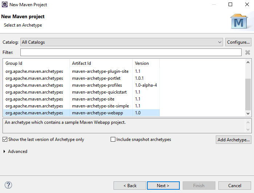This screenshot has height=193, width=254.
Task: Click the Eclipse icon in title bar
Action: [4, 4]
